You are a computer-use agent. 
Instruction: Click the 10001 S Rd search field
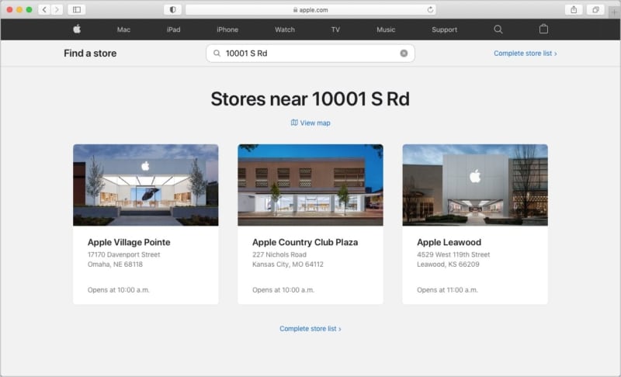pos(310,54)
